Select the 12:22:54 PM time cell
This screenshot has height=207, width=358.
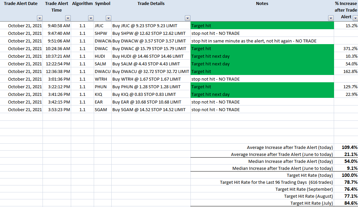(57, 64)
